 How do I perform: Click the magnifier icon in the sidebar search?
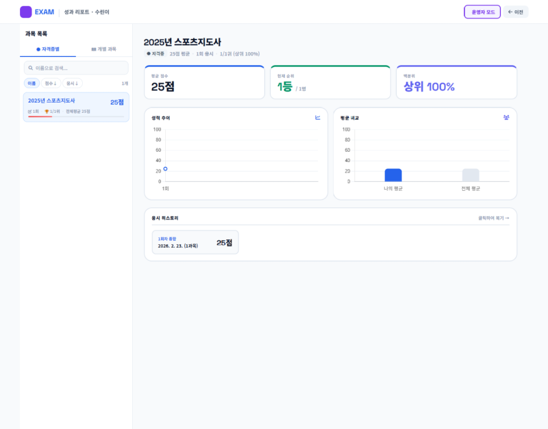[30, 67]
